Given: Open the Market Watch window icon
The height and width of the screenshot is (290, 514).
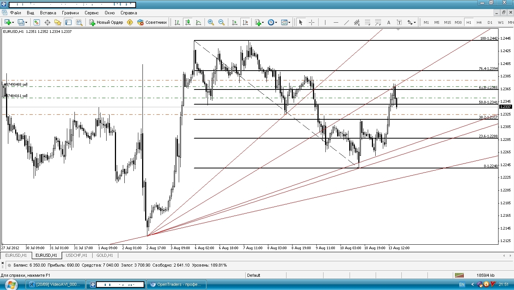Looking at the screenshot, I should [x=37, y=22].
